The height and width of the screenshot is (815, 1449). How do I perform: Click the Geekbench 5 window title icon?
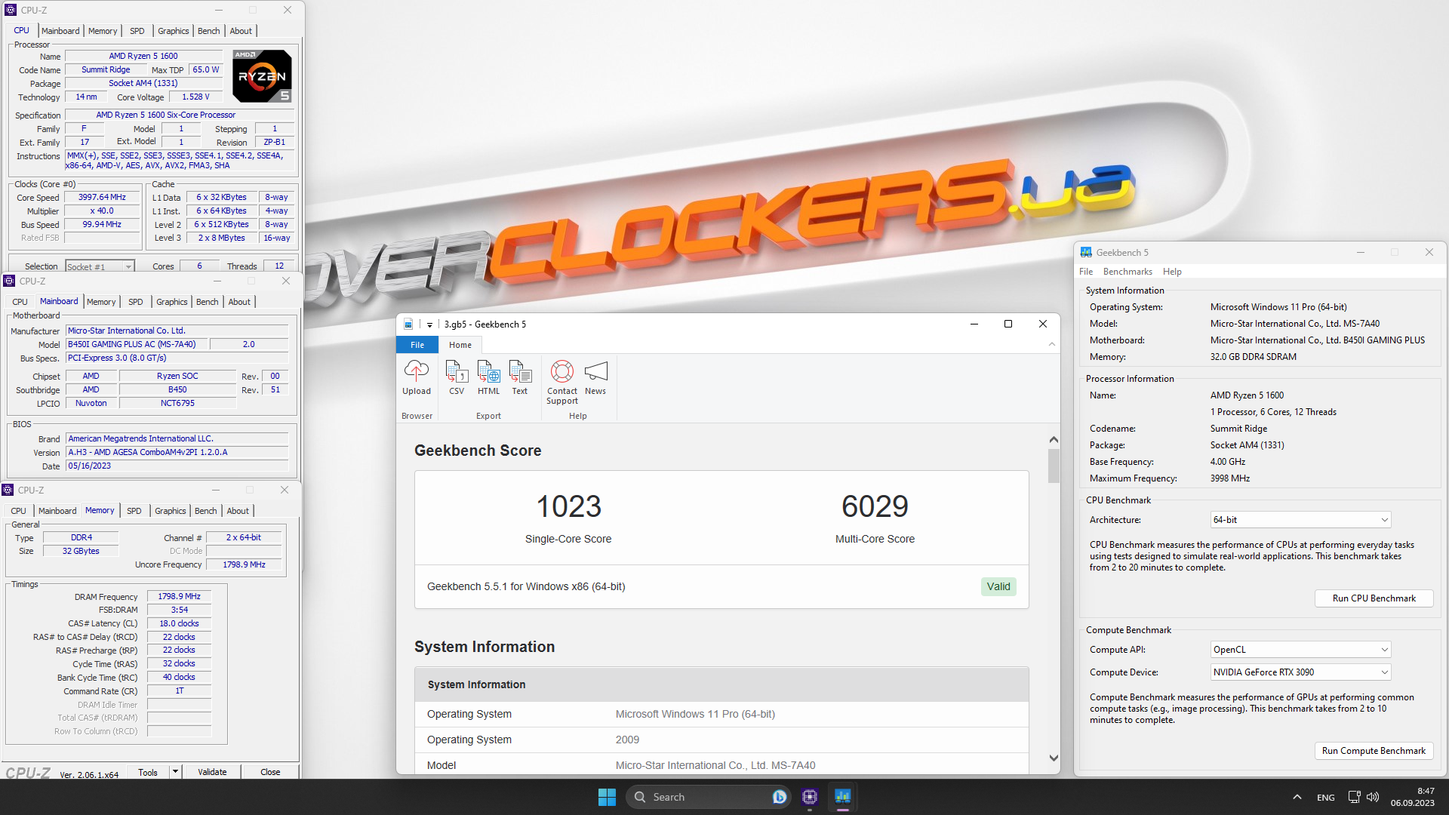pyautogui.click(x=1086, y=253)
